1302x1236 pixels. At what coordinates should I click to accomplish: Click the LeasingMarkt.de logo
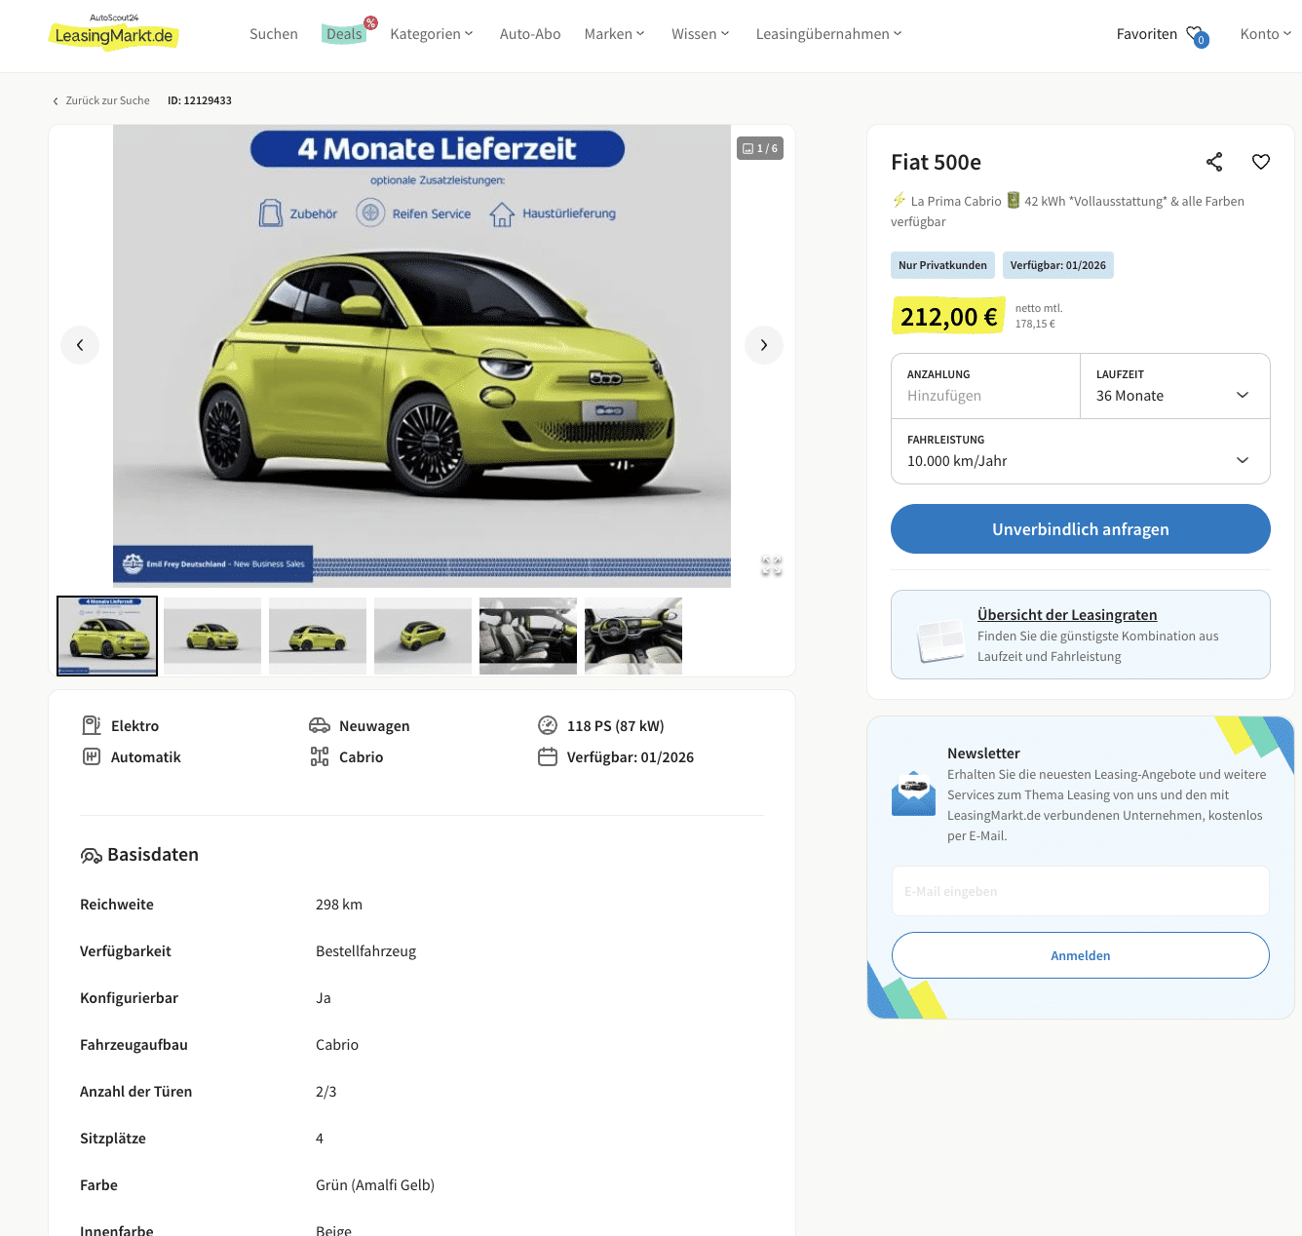(114, 32)
